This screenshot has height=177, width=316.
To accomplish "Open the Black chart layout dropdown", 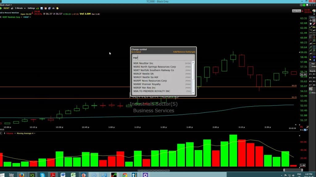I will click(x=6, y=5).
